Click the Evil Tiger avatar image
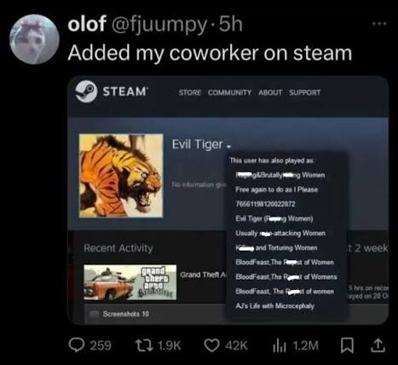Screen dimensions: 398x365 pyautogui.click(x=121, y=176)
